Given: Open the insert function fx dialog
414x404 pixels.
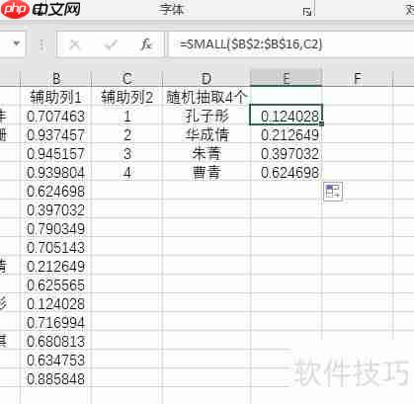Looking at the screenshot, I should coord(146,44).
